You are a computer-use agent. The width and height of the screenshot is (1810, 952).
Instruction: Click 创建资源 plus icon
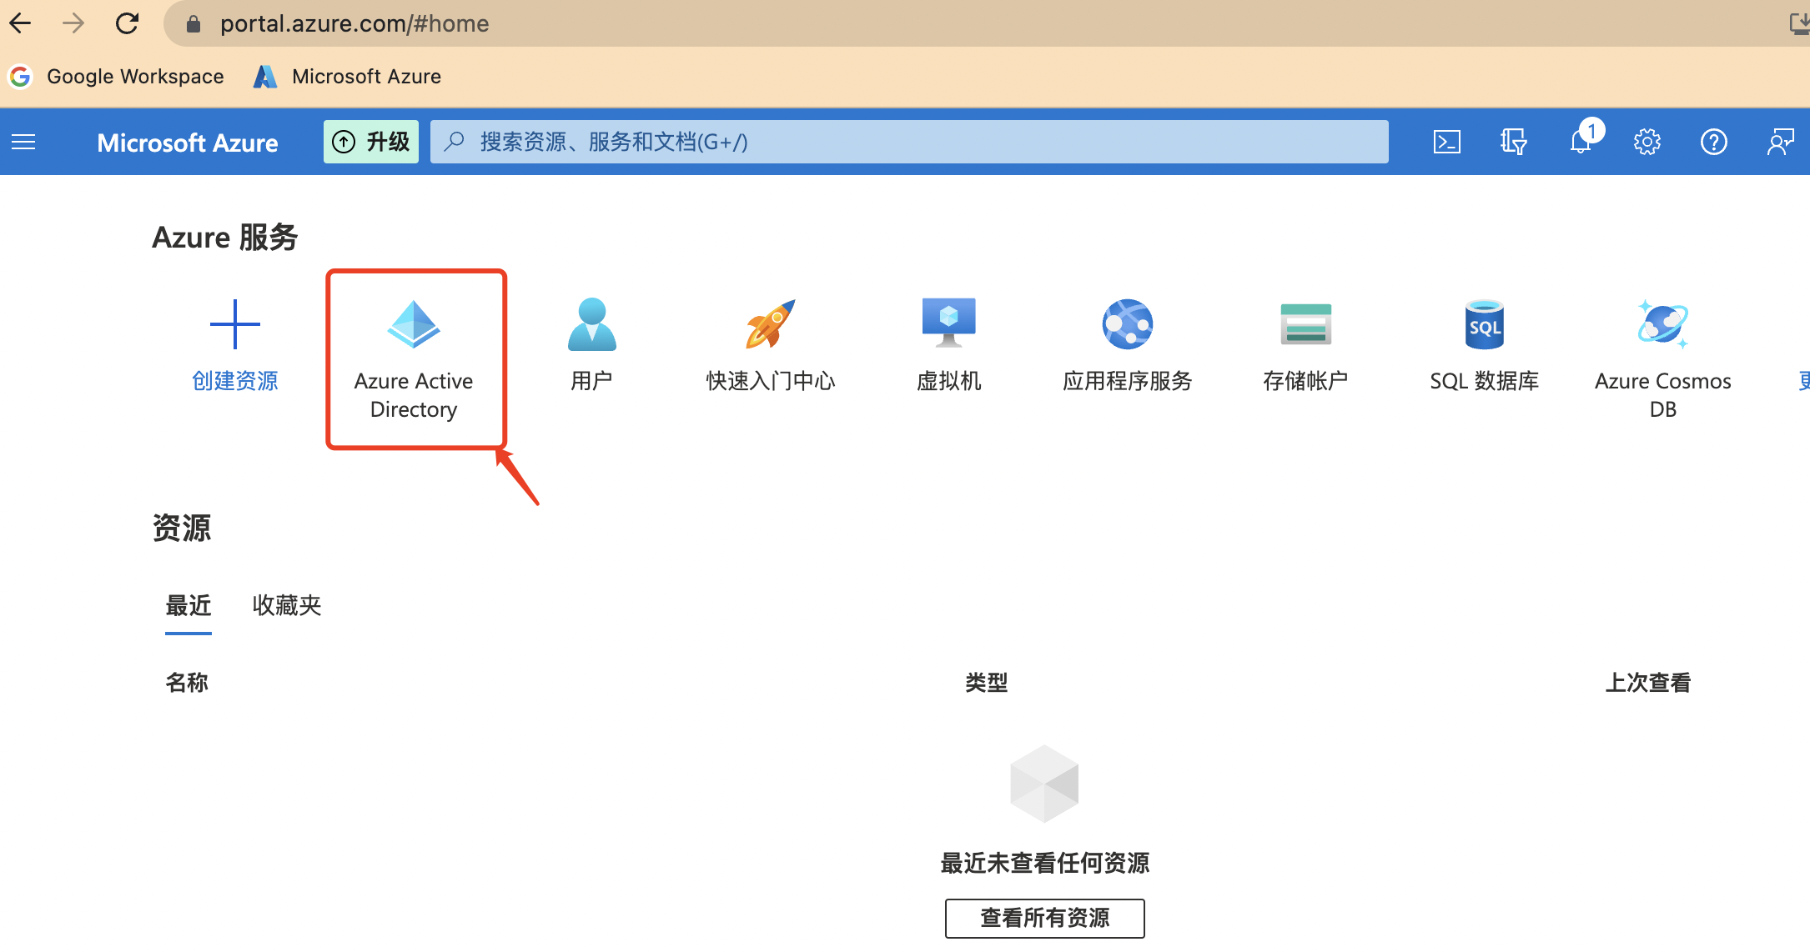[235, 324]
